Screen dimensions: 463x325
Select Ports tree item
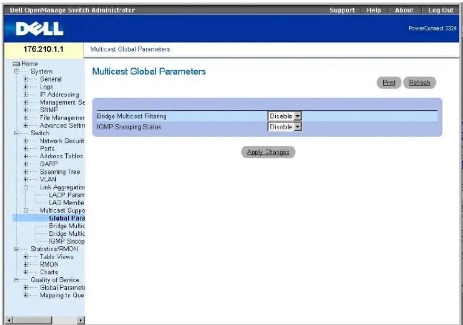pyautogui.click(x=47, y=148)
